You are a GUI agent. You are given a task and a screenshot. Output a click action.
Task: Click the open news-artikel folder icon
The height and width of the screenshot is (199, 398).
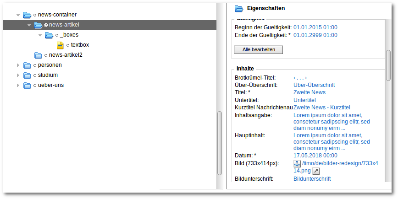pyautogui.click(x=38, y=25)
